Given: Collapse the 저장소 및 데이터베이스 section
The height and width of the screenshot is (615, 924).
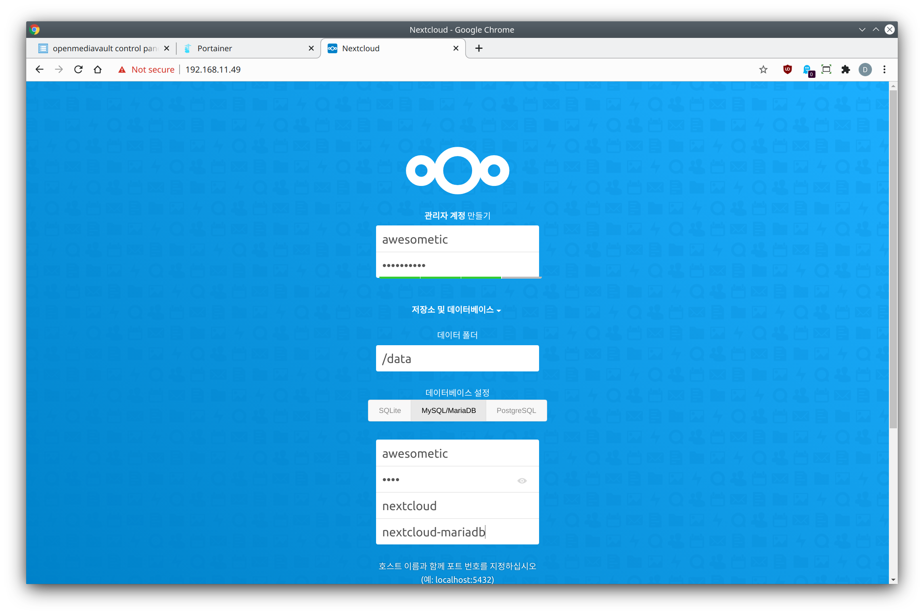Looking at the screenshot, I should 456,310.
